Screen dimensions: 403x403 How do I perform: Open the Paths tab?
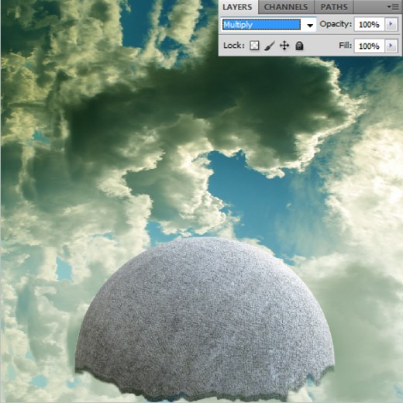[x=334, y=7]
